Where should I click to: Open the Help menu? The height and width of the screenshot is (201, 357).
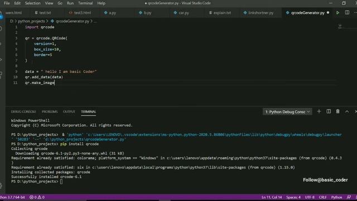click(102, 3)
